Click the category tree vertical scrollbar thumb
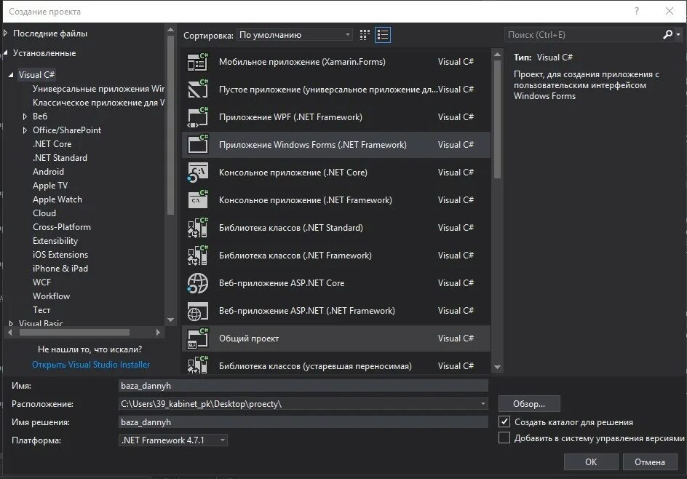Image resolution: width=687 pixels, height=479 pixels. pyautogui.click(x=170, y=125)
